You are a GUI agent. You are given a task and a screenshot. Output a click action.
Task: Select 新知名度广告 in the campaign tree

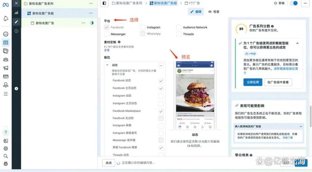pyautogui.click(x=44, y=23)
